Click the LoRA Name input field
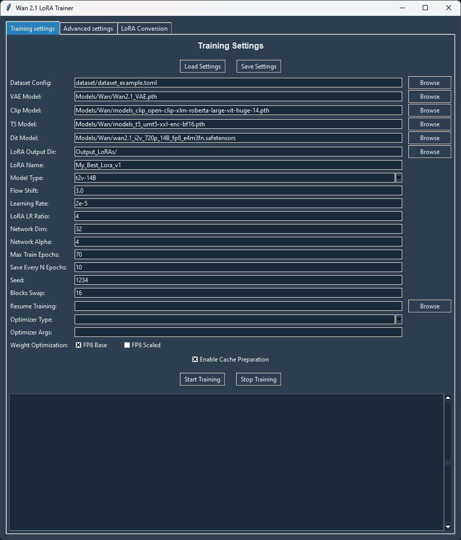Screen dimensions: 461x540 tap(238, 165)
